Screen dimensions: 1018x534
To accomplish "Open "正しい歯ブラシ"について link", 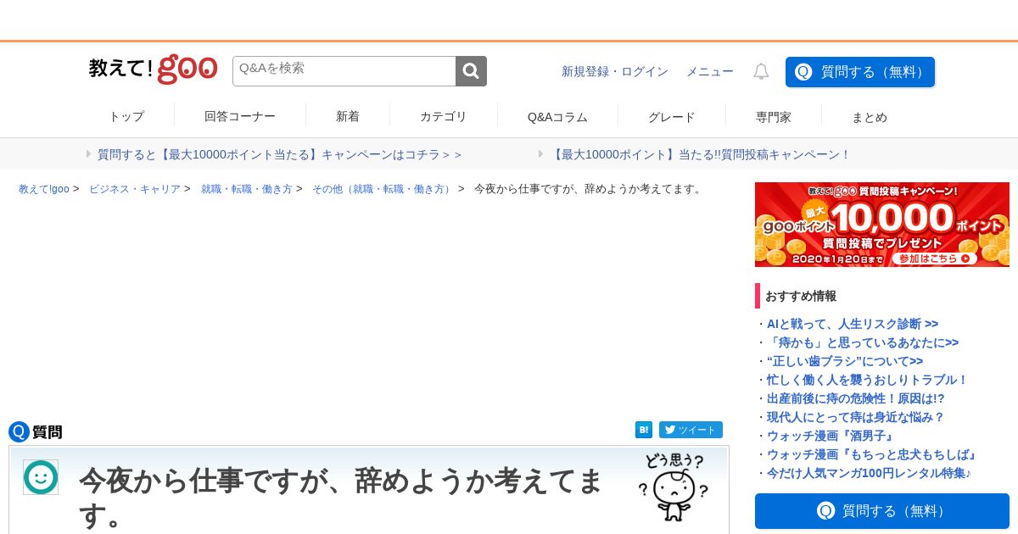I will [845, 361].
